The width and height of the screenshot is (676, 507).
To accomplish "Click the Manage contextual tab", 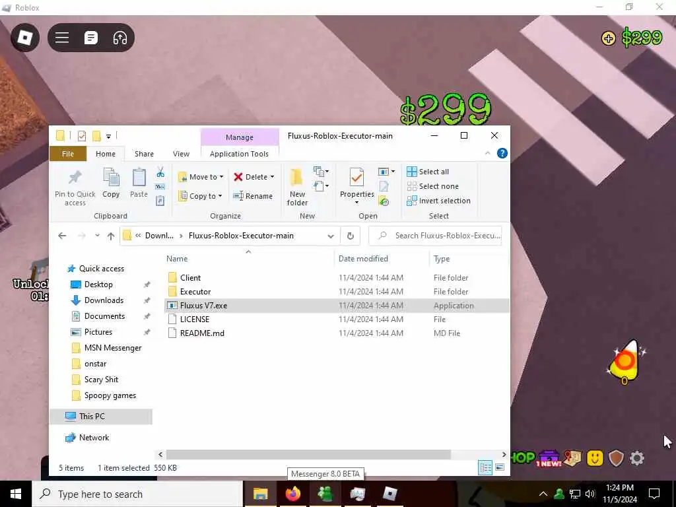I will pos(239,137).
